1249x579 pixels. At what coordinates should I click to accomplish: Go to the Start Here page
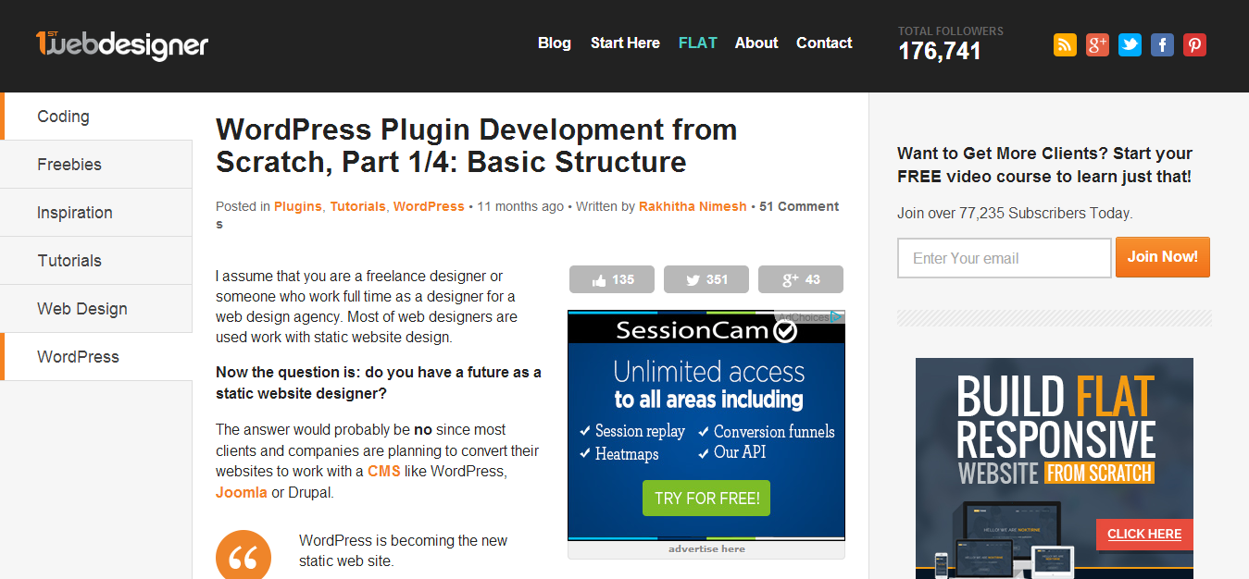click(625, 43)
